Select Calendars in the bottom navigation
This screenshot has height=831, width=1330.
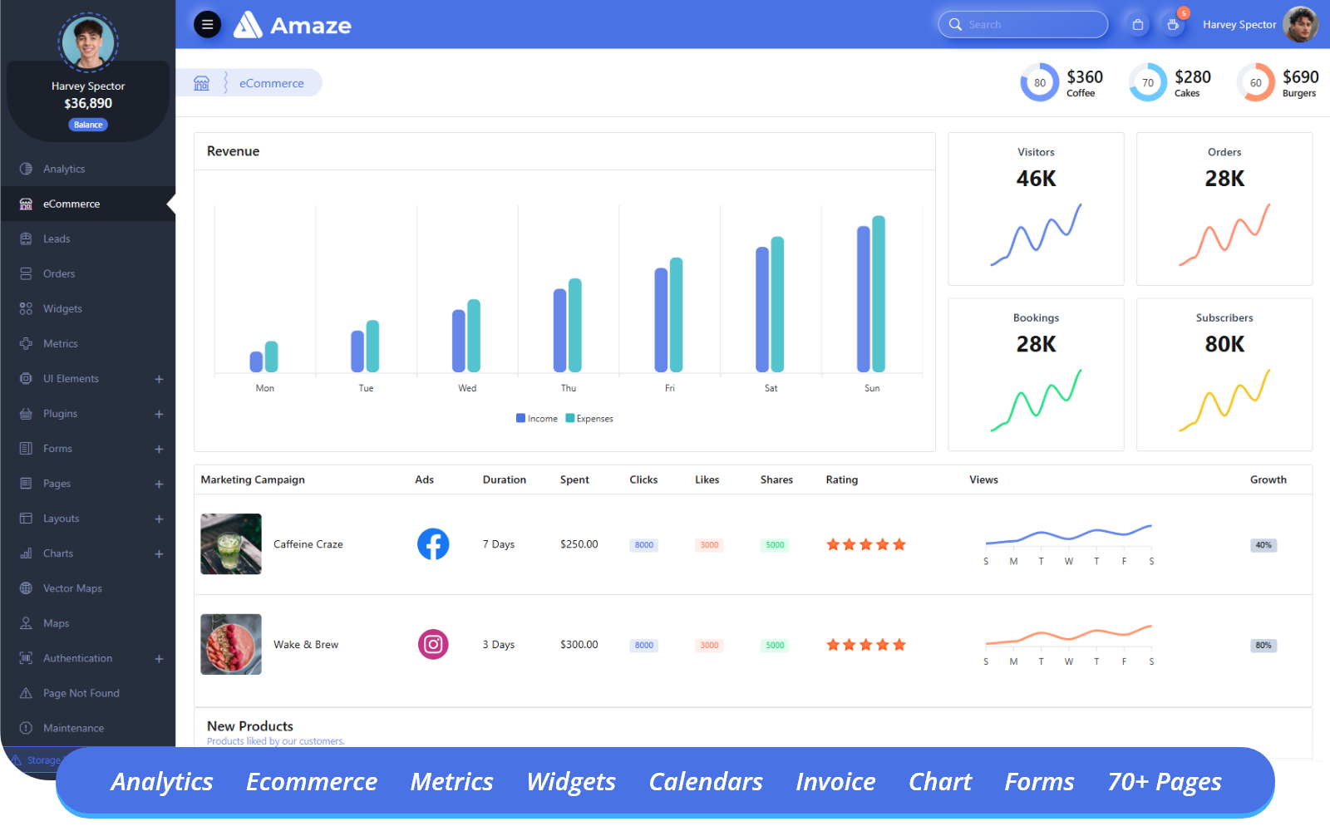pyautogui.click(x=705, y=781)
